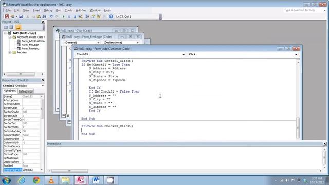
Task: Open the File menu
Action: pyautogui.click(x=8, y=10)
